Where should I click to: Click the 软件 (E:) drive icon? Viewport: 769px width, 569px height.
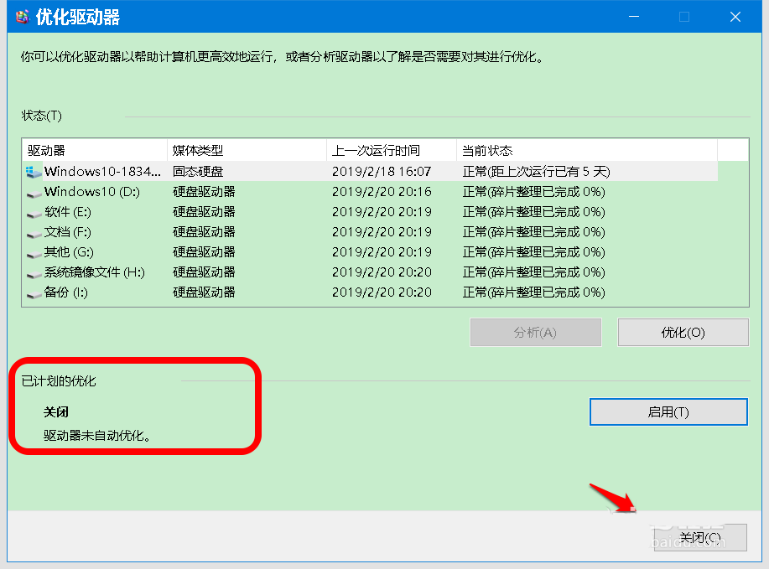[x=34, y=215]
